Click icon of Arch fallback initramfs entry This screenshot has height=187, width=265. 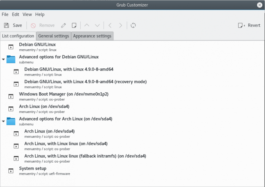pyautogui.click(x=16, y=158)
